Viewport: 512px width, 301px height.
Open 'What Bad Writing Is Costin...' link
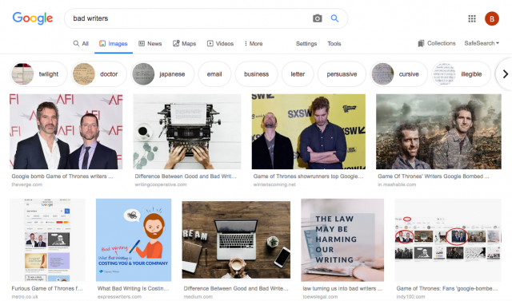pos(133,288)
